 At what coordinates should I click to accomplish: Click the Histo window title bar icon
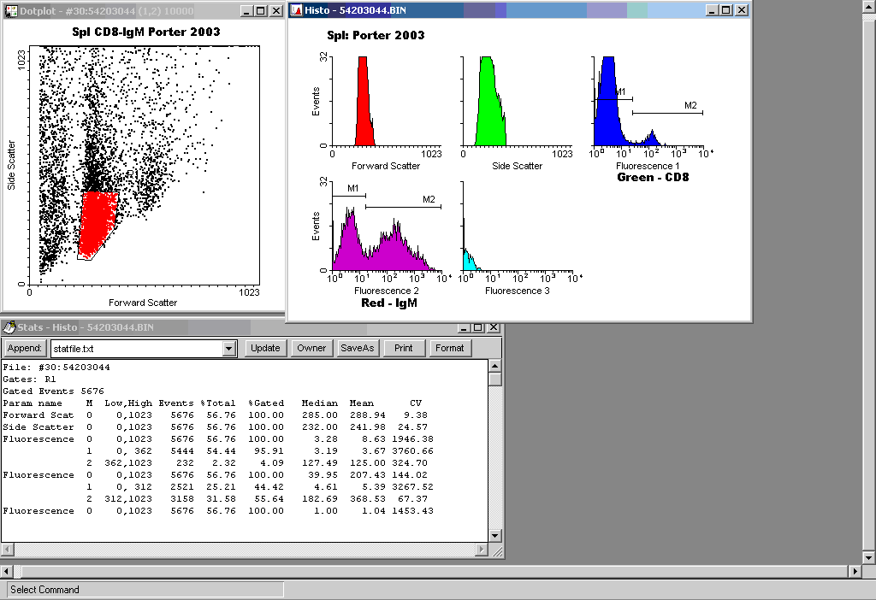pos(296,10)
